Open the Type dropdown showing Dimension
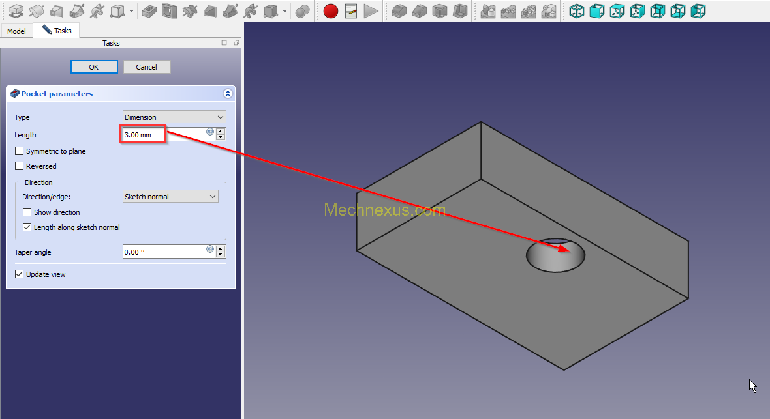The width and height of the screenshot is (770, 419). pyautogui.click(x=174, y=117)
